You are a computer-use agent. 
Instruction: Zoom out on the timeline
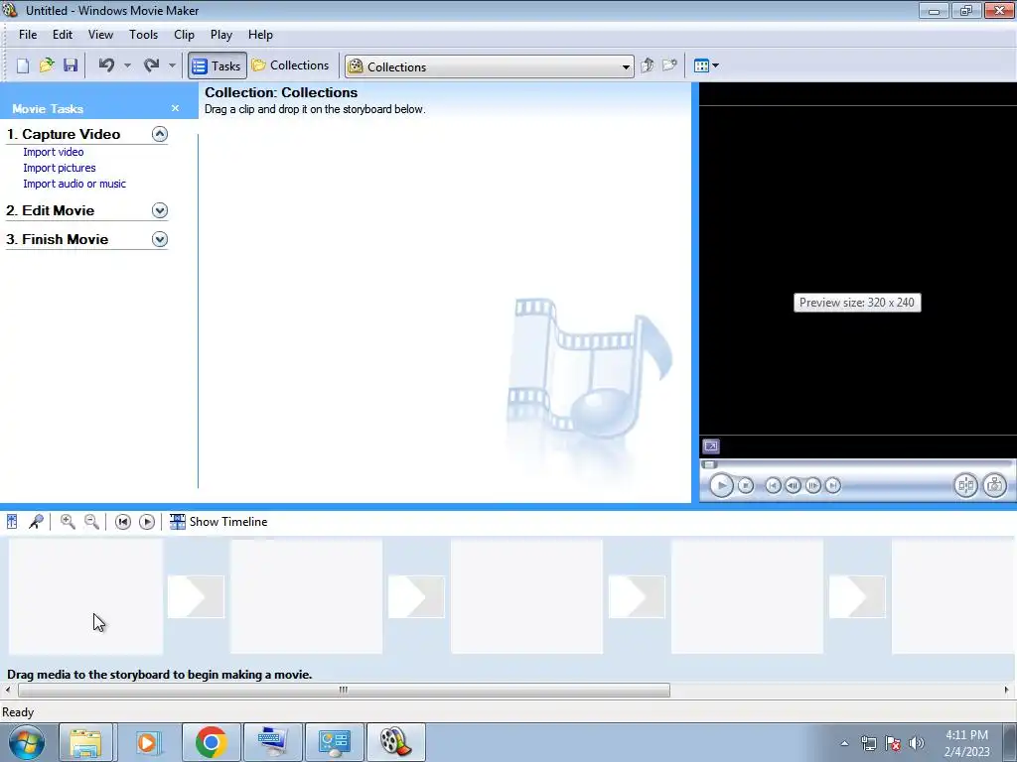[91, 522]
